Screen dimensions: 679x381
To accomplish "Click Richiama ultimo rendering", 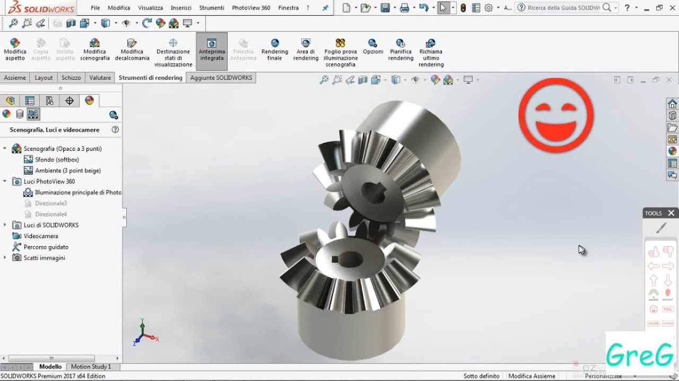I will (x=431, y=53).
